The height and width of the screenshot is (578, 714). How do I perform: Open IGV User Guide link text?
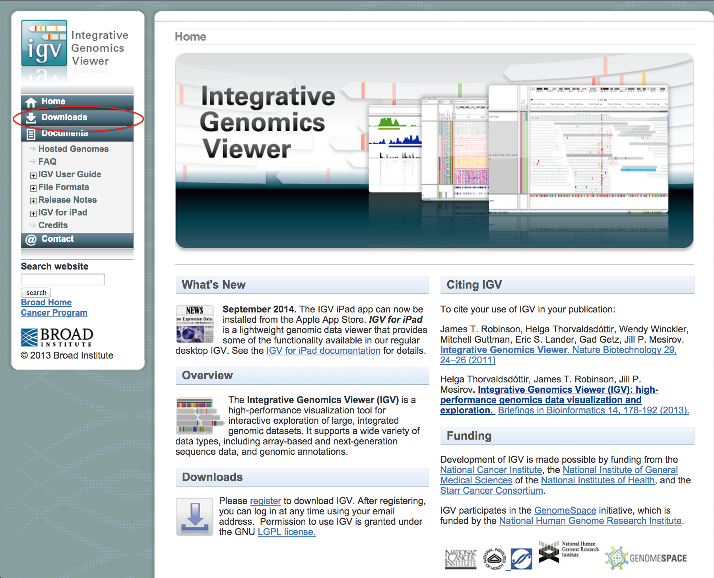70,175
